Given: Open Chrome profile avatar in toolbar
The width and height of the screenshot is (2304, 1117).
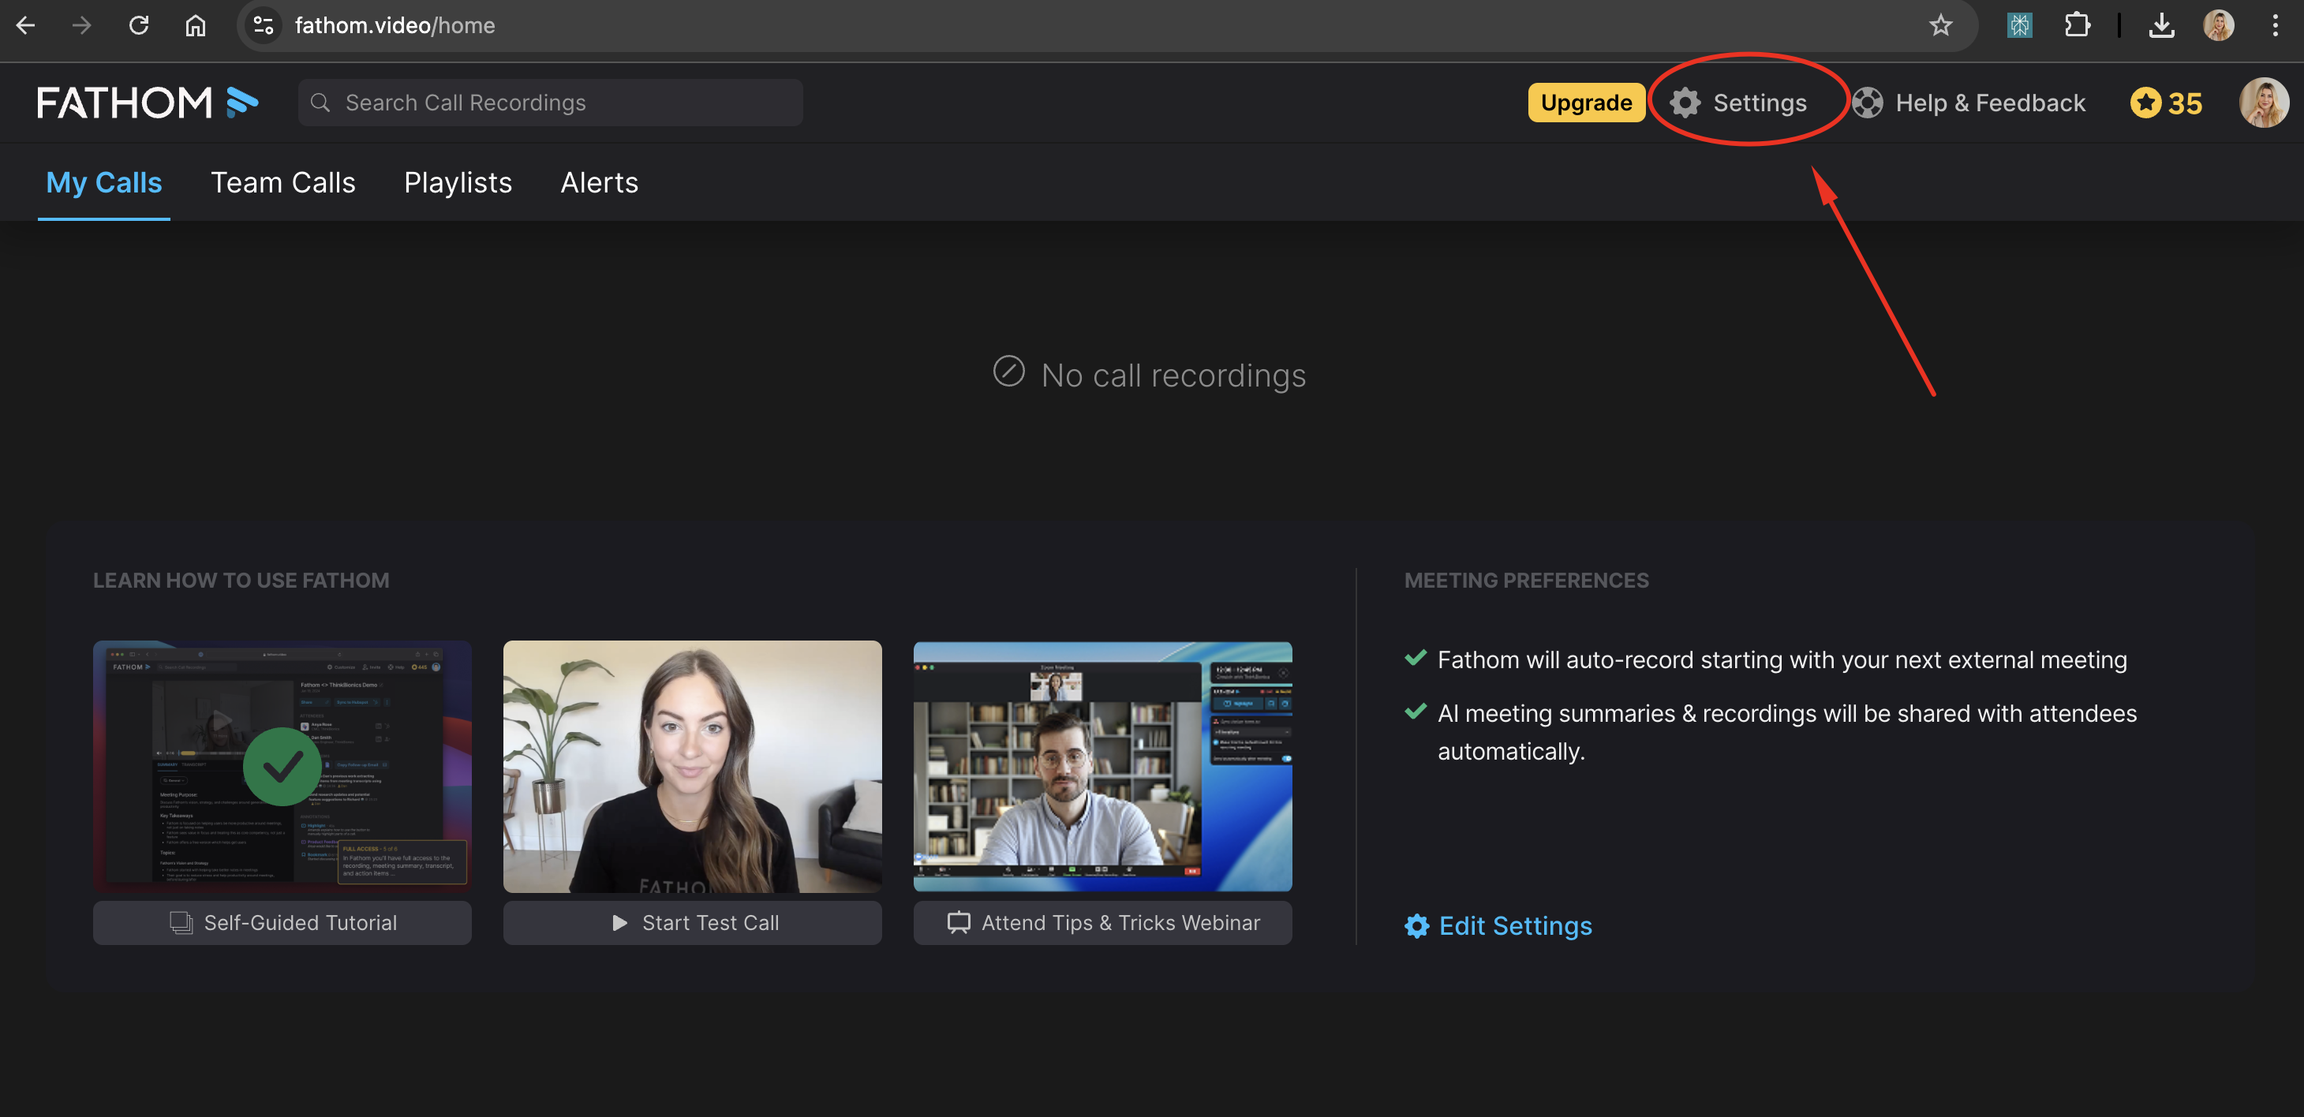Looking at the screenshot, I should [2218, 25].
